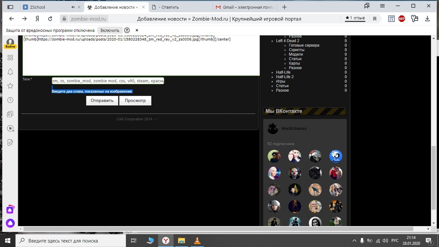Open the downloads arrow icon
This screenshot has width=439, height=247.
[x=427, y=19]
